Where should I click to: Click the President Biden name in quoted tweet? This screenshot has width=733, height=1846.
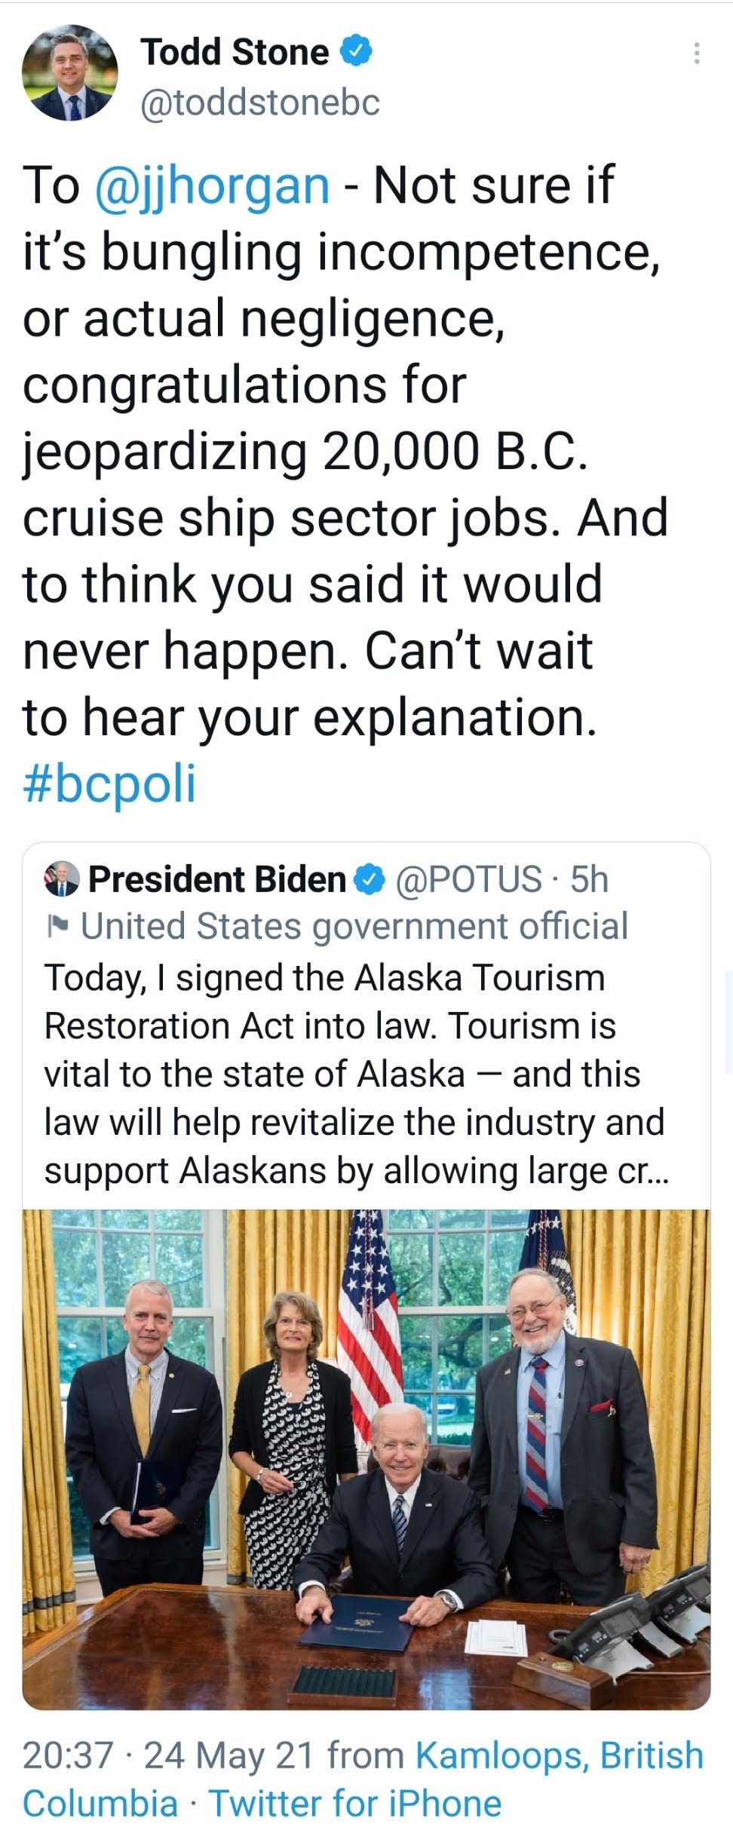pos(217,879)
